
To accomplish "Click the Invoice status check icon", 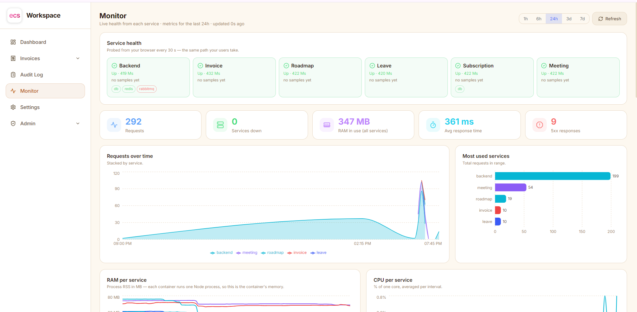I will pyautogui.click(x=200, y=66).
